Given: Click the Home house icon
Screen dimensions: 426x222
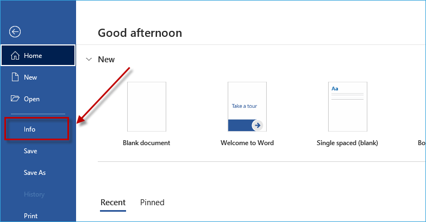Looking at the screenshot, I should coord(15,55).
